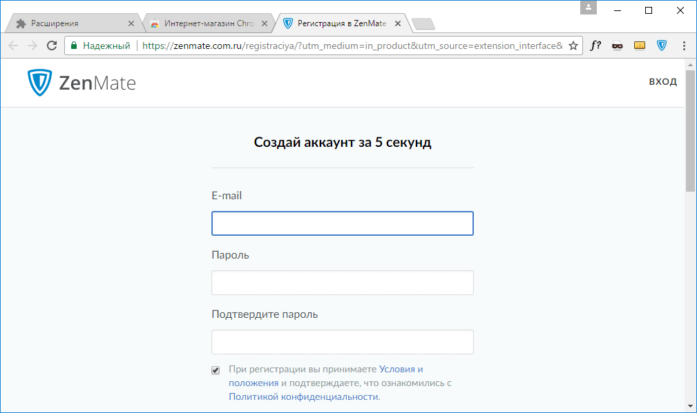Close the Интернет-магазин Chrome tab

[x=265, y=23]
